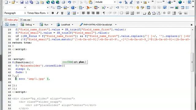The image size is (196, 110).
Task: Toggle align left
Action: point(84,13)
